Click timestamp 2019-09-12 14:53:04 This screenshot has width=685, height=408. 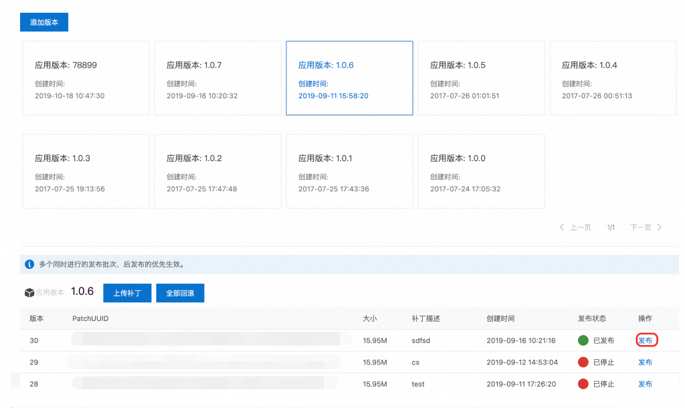(522, 362)
